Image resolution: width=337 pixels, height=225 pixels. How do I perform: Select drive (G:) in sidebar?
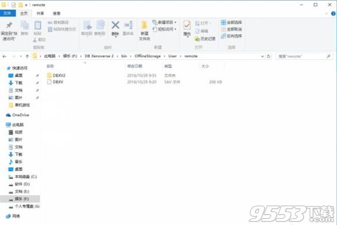[24, 206]
